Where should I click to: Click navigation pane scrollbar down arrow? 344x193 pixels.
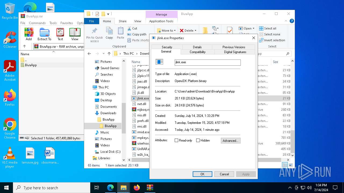[124, 160]
